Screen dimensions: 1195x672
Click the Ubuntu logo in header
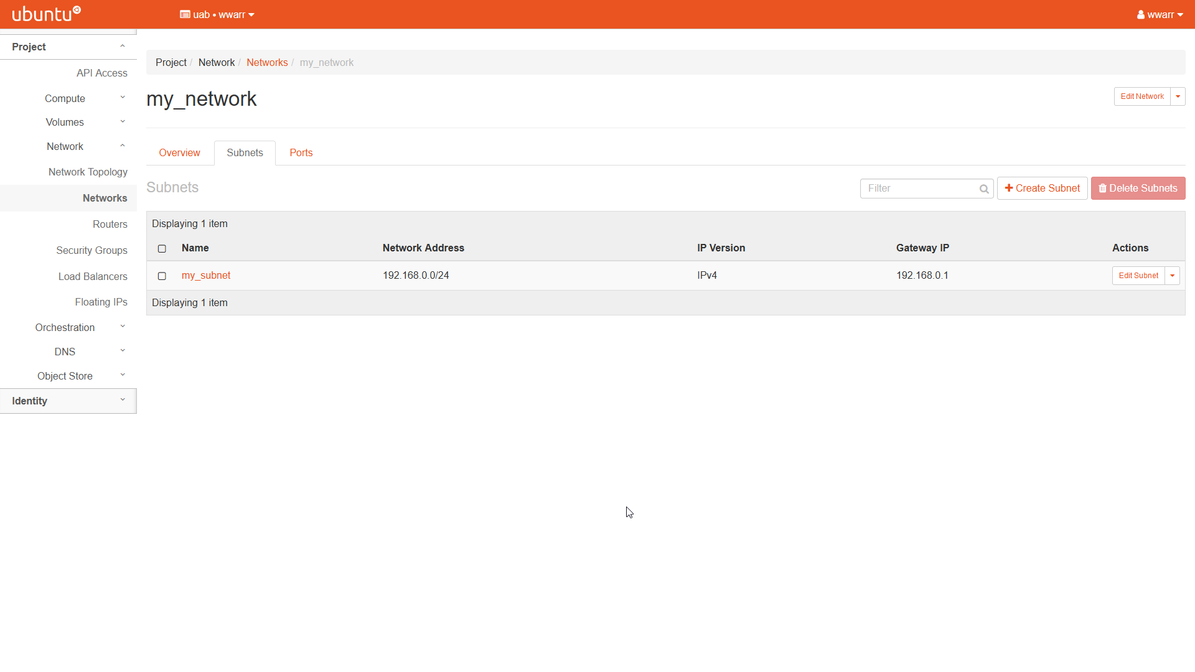pos(46,14)
